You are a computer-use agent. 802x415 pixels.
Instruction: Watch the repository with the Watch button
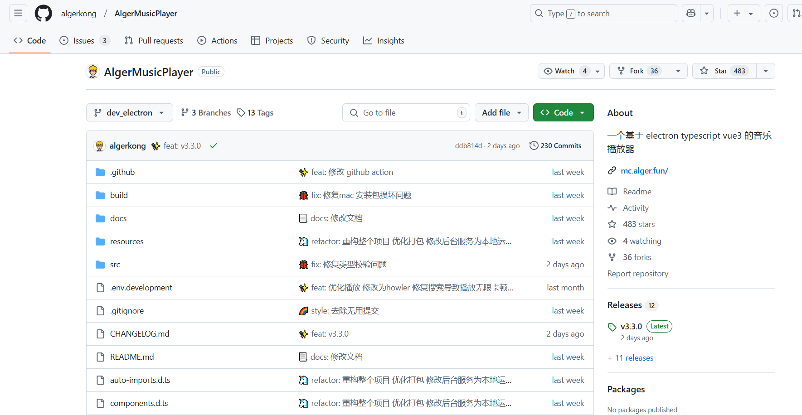coord(565,71)
